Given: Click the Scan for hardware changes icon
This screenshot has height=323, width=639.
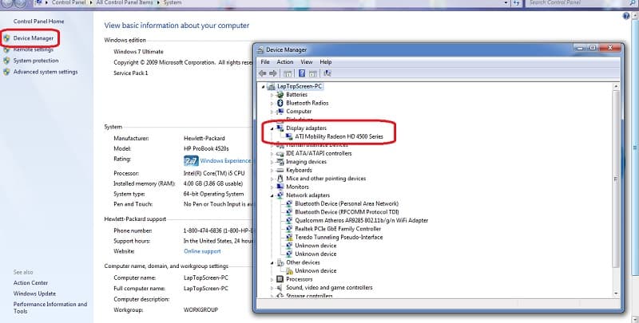Looking at the screenshot, I should tap(327, 73).
